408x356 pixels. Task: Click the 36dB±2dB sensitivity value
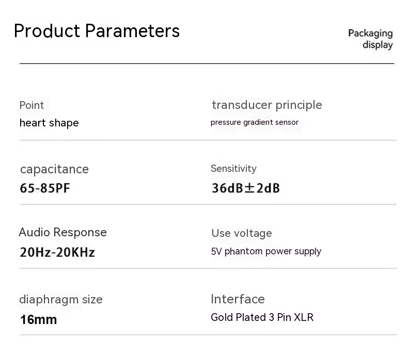[245, 188]
